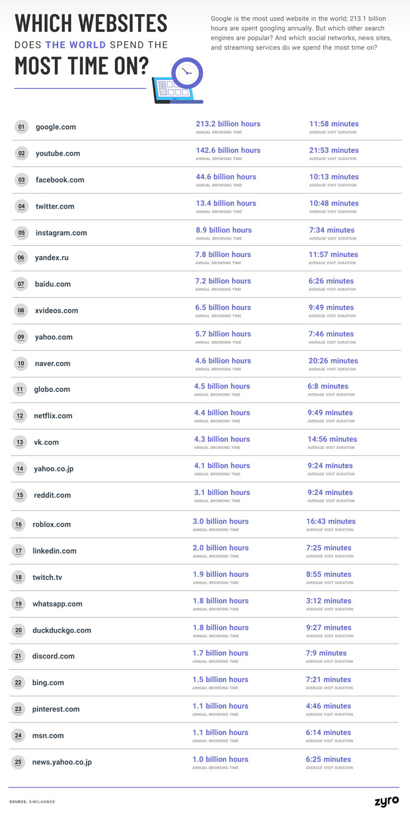Click the rank 10 badge for naver.com
410x816 pixels.
point(21,363)
